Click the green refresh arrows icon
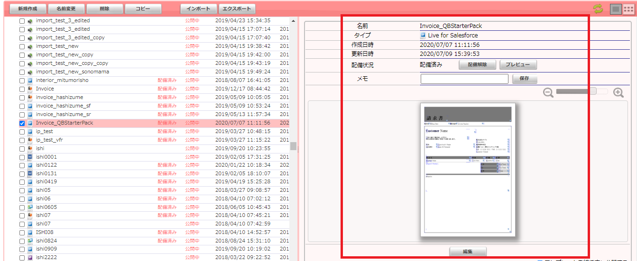This screenshot has height=261, width=637. (x=598, y=9)
